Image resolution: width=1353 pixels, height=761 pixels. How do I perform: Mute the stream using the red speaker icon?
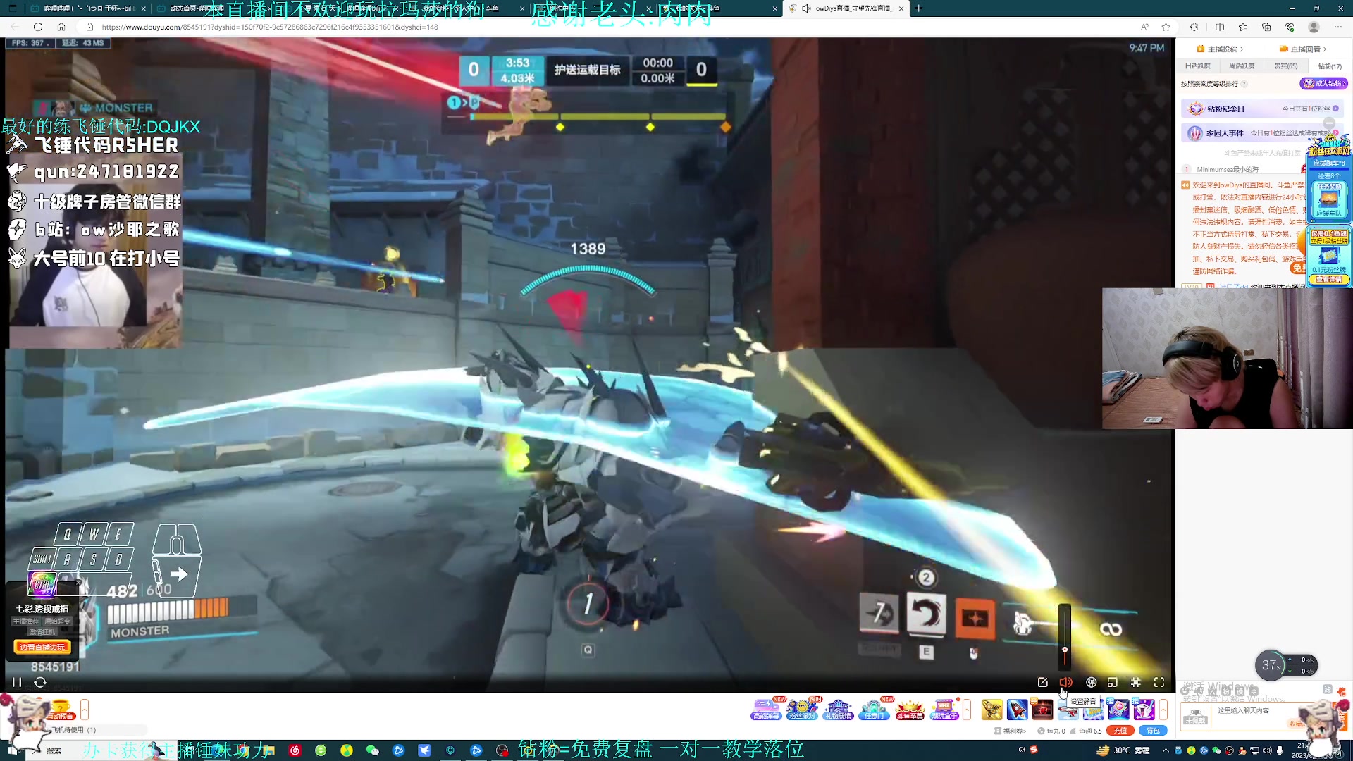tap(1065, 682)
